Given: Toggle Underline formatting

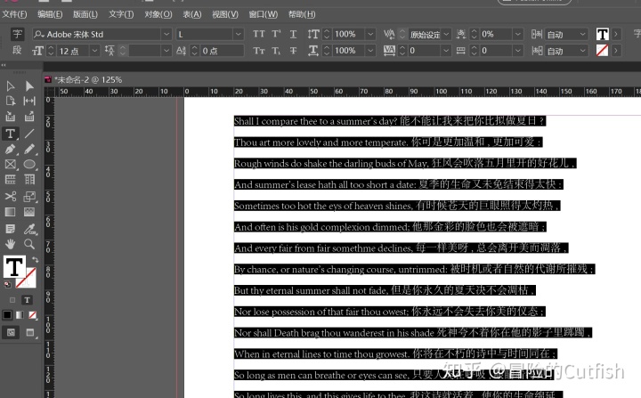Looking at the screenshot, I should pos(293,34).
